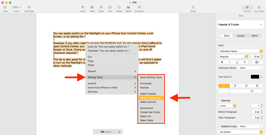Toggle Italic text formatting
This screenshot has height=135, width=266.
click(x=230, y=62)
